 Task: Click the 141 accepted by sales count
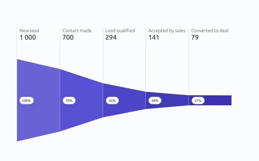154,37
